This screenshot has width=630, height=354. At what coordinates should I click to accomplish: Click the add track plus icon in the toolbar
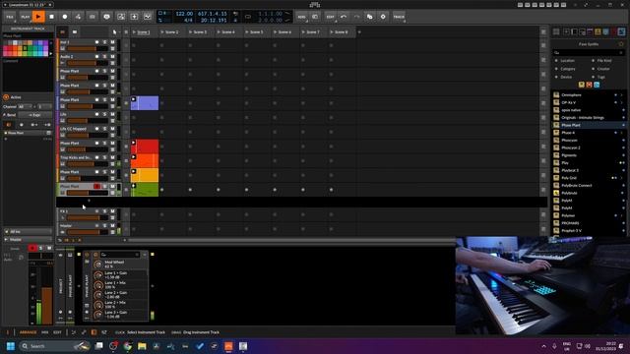pos(134,17)
